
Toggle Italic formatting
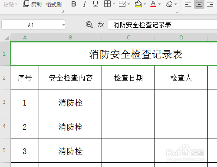point(85,4)
